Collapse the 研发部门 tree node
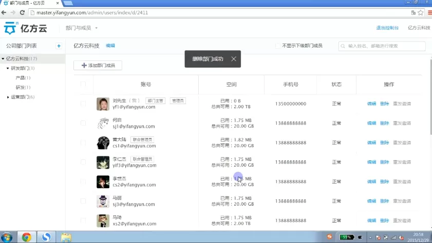Image resolution: width=432 pixels, height=243 pixels. [x=8, y=68]
